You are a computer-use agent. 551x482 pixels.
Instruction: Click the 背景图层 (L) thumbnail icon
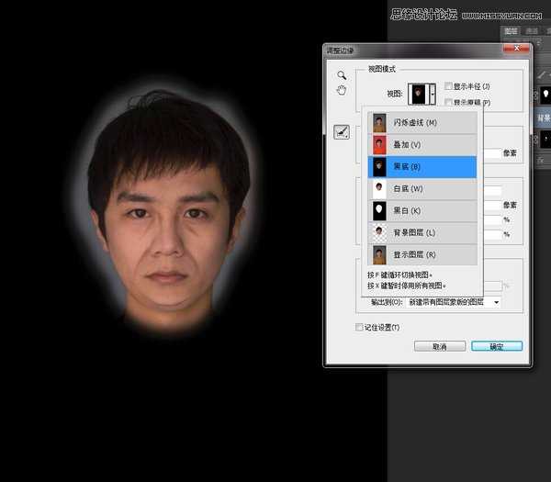[379, 232]
